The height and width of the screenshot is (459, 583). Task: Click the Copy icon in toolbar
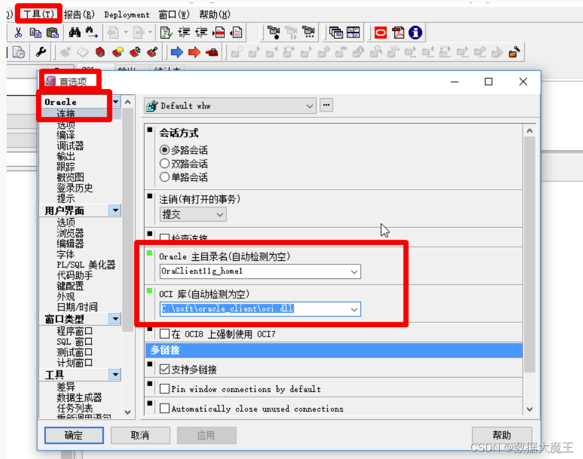tap(36, 33)
